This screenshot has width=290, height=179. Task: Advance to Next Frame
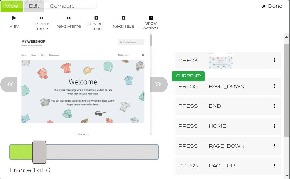69,22
